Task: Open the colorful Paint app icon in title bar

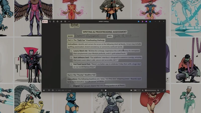Action: click(142, 22)
